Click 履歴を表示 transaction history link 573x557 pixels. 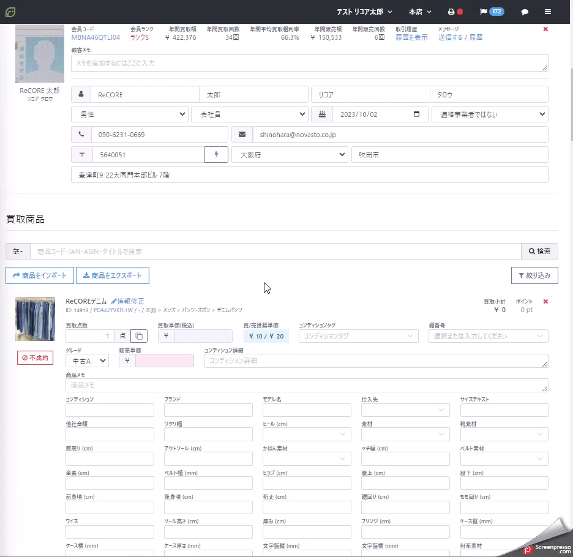[x=411, y=37]
